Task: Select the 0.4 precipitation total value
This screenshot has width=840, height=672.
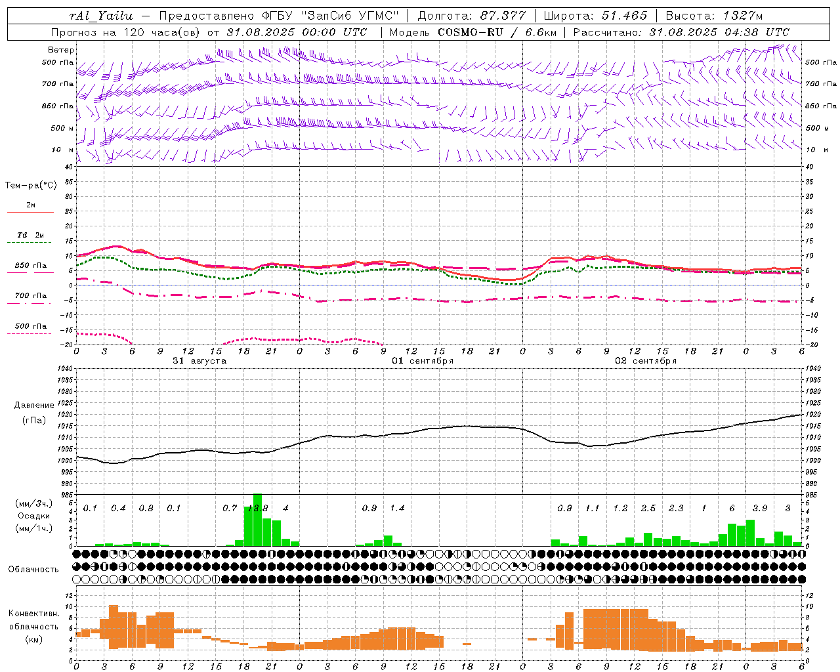Action: pos(118,508)
